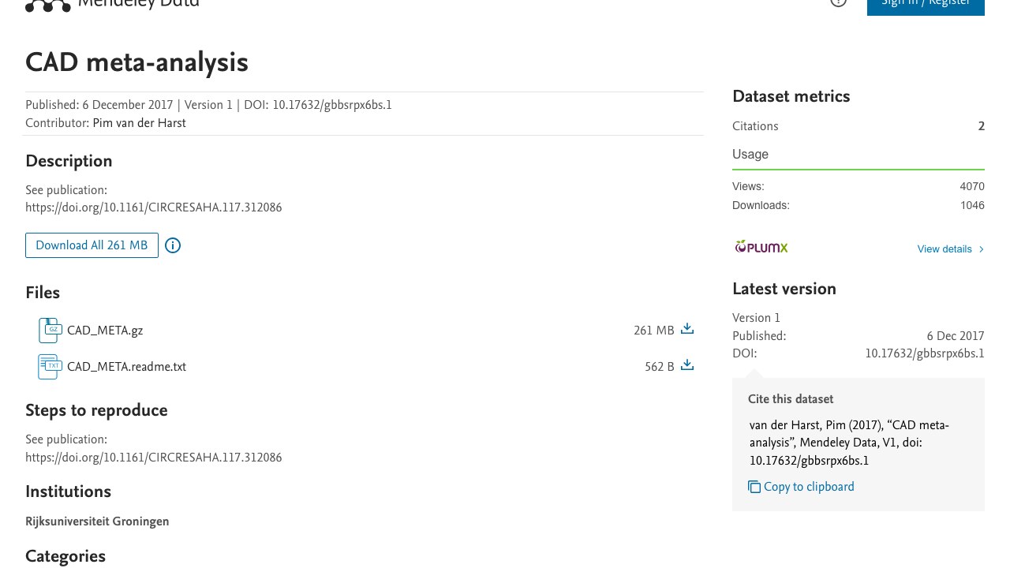The image size is (1010, 568).
Task: Click contributor name Pim van der Harst
Action: pos(139,123)
